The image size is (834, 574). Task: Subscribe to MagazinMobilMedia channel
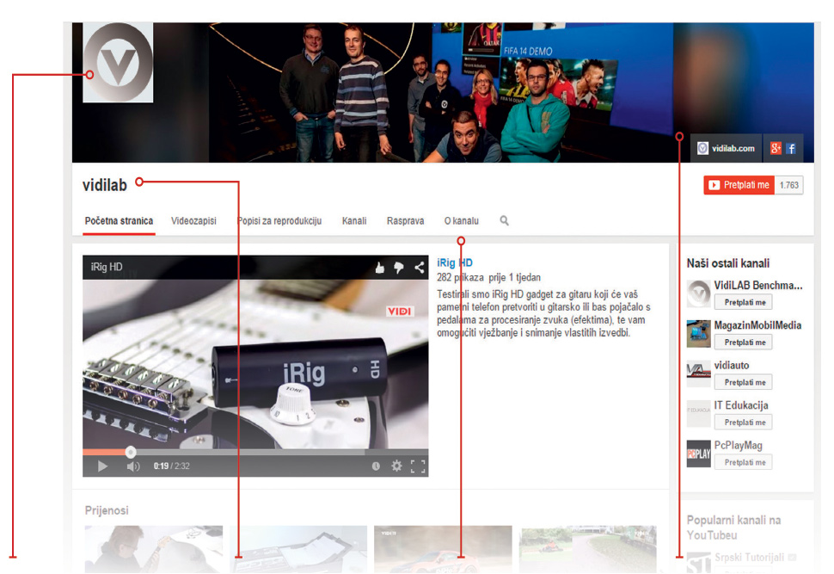[745, 343]
